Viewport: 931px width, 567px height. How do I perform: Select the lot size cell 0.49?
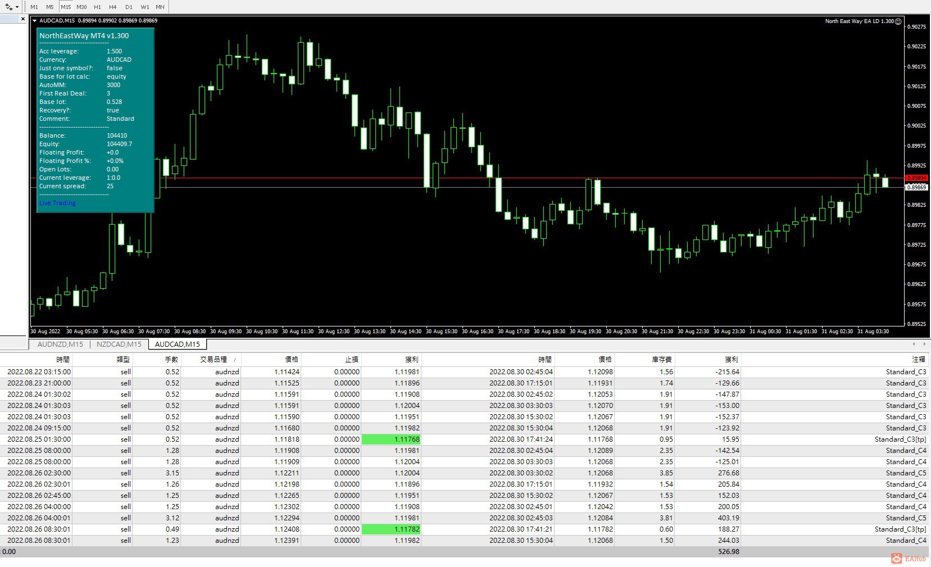[172, 529]
